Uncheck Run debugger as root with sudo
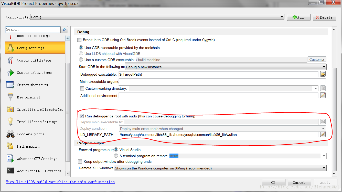This screenshot has height=192, width=342. coord(82,116)
